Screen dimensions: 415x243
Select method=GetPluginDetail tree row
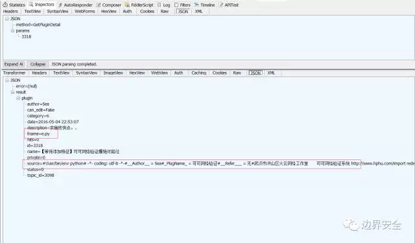[x=38, y=25]
